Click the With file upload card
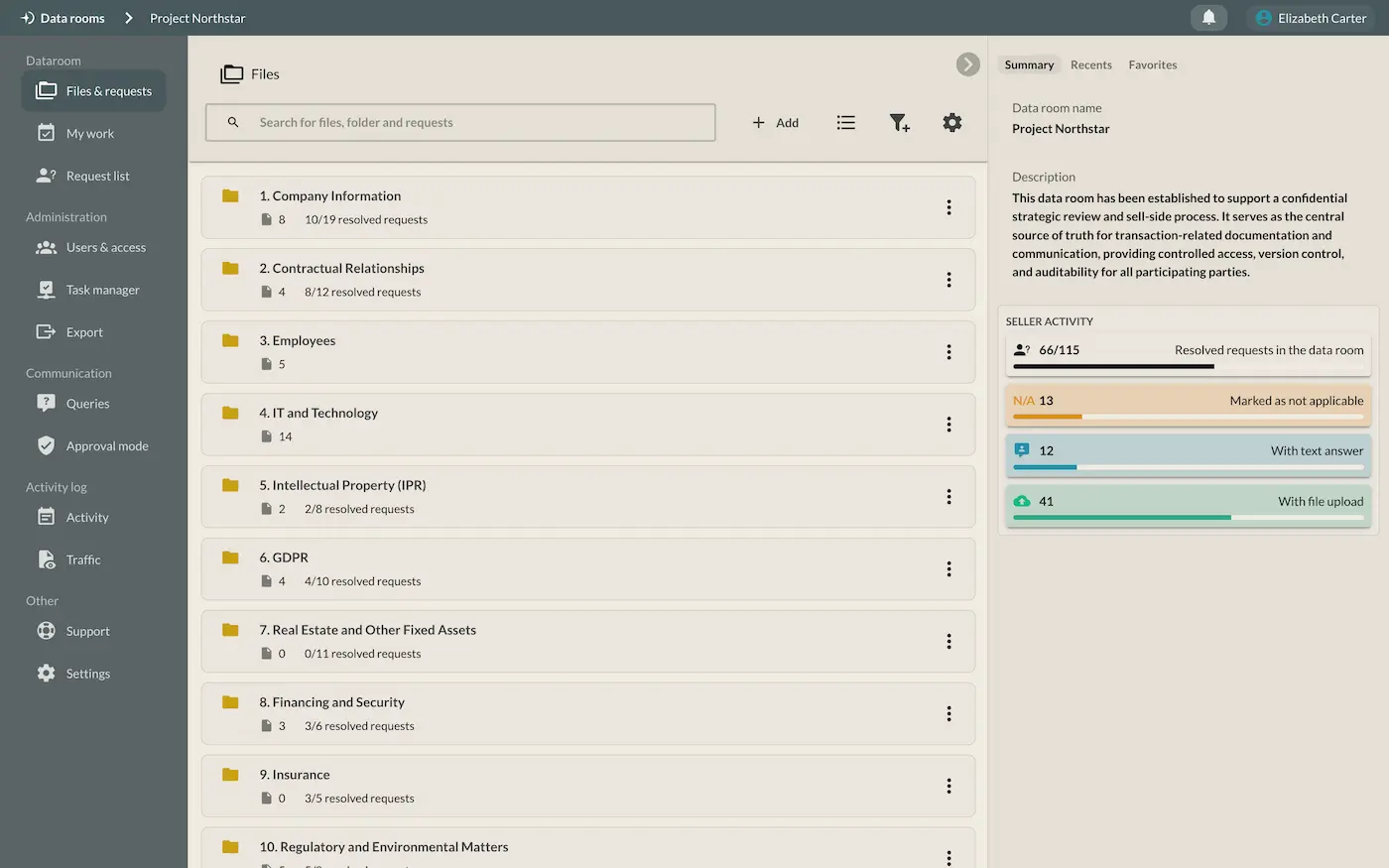This screenshot has width=1389, height=868. (x=1188, y=505)
